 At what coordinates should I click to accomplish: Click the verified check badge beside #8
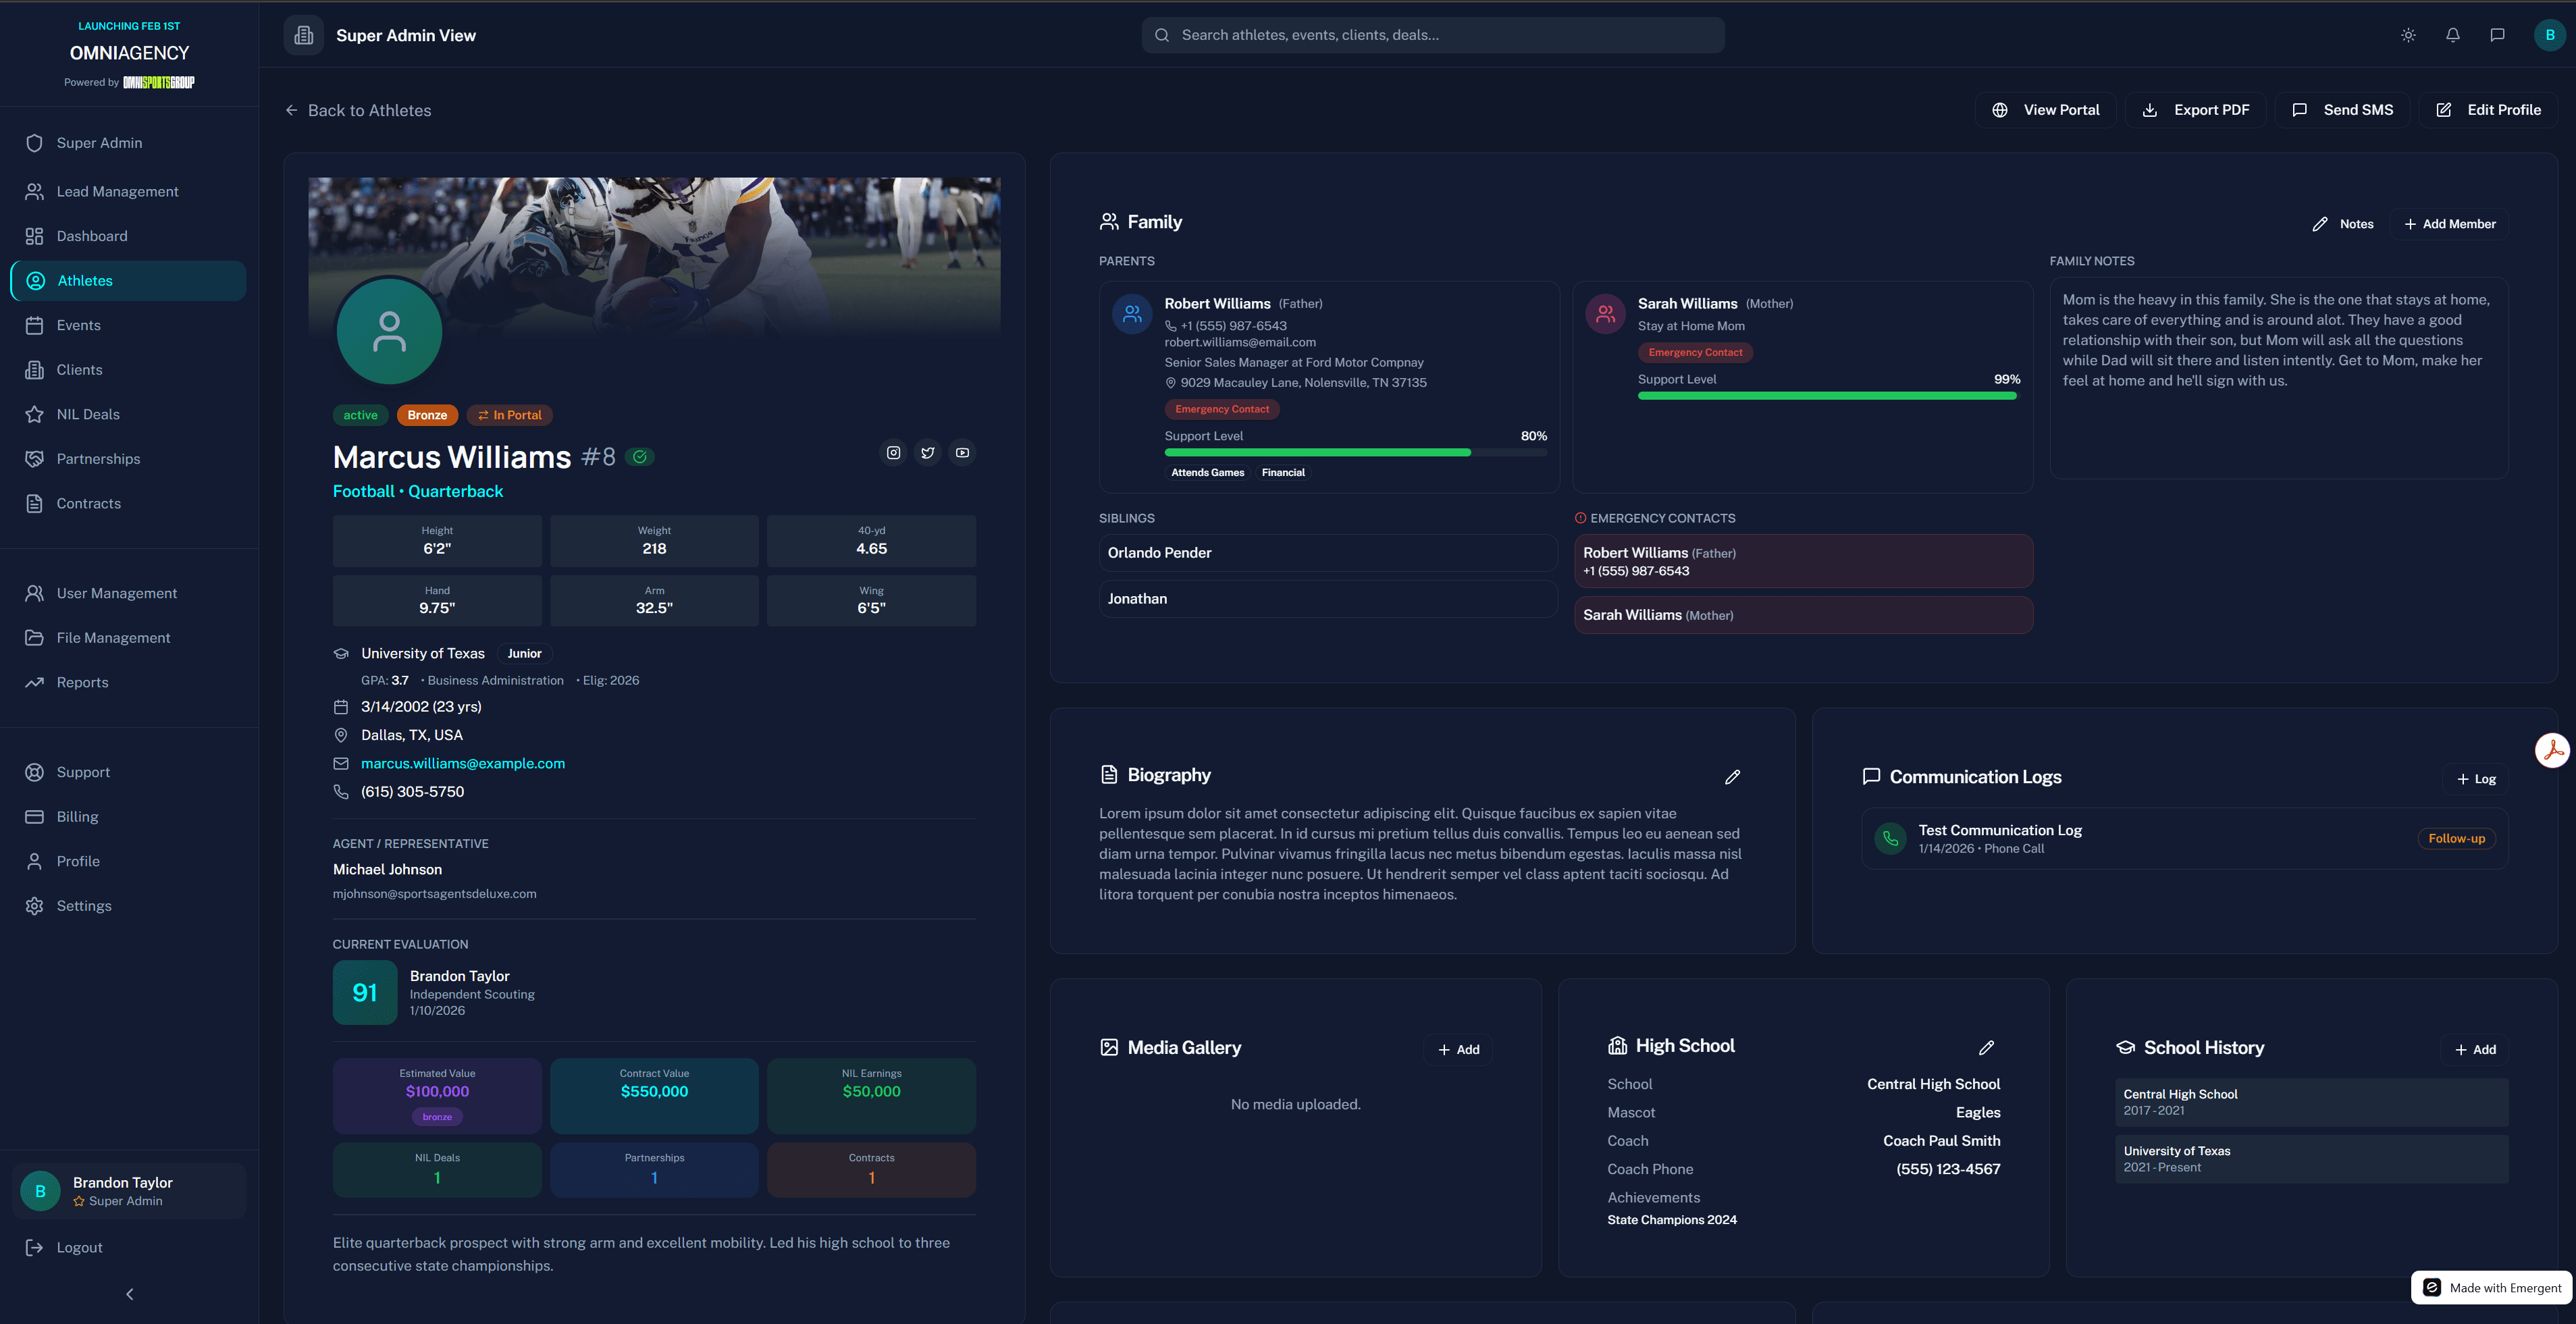tap(639, 457)
